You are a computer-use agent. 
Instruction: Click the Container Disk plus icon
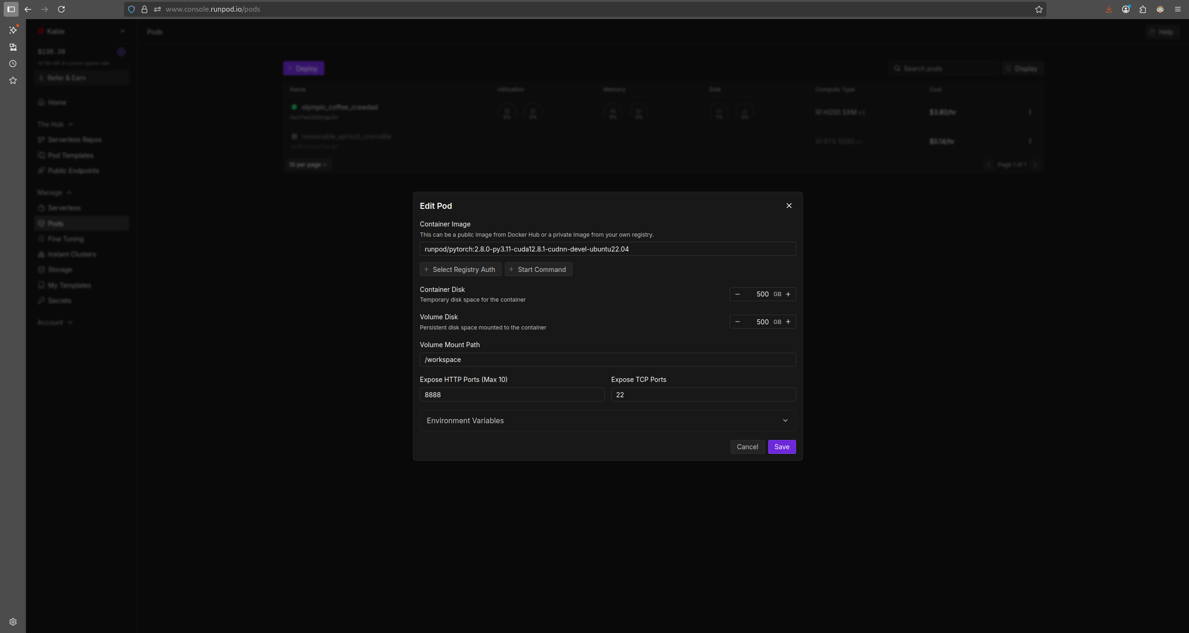[788, 294]
